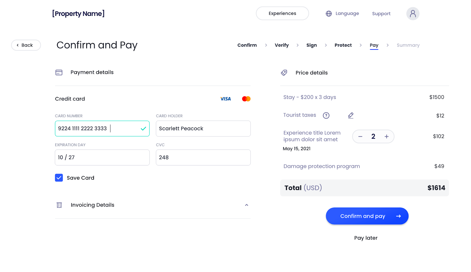Click the Mastercard logo
Screen dimensions: 471x272
pyautogui.click(x=246, y=99)
